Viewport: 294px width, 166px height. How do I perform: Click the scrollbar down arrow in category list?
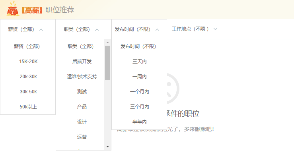tap(107, 147)
